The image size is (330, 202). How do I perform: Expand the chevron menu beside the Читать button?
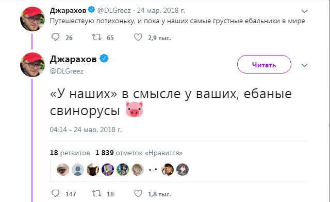[305, 65]
